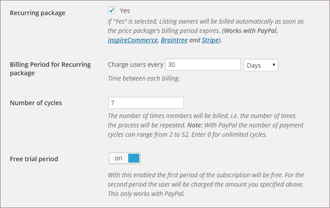Click the "Time between each billing." hint
The image size is (330, 208).
[144, 78]
